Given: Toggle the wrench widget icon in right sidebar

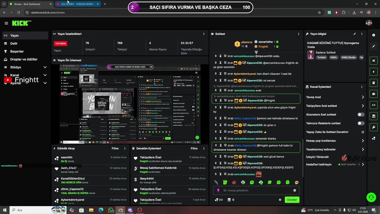Looking at the screenshot, I should pos(373,127).
